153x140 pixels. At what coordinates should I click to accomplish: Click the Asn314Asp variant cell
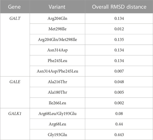pos(57,50)
